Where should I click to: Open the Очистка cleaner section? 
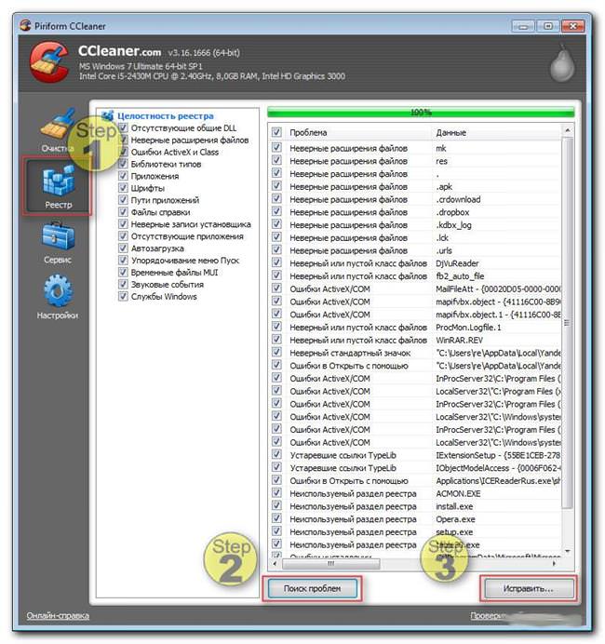coord(58,130)
